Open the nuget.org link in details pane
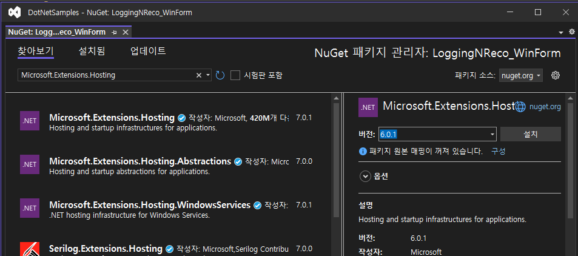The height and width of the screenshot is (256, 578). 545,107
